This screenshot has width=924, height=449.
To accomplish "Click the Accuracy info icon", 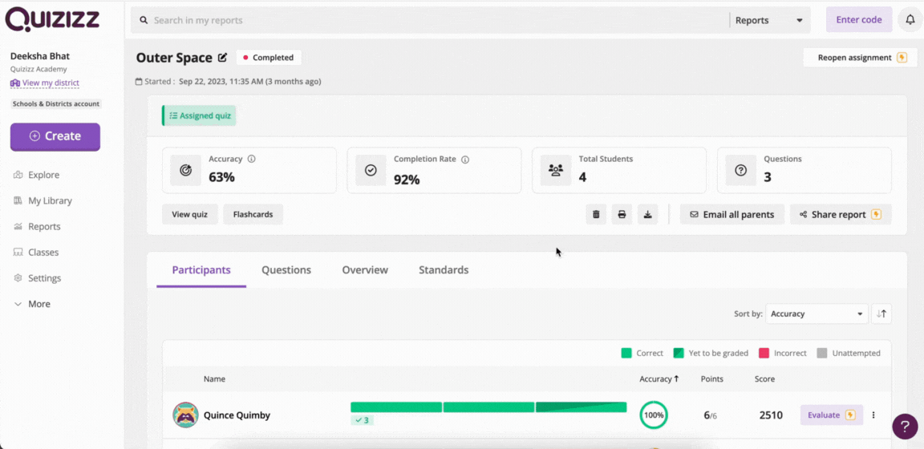I will click(252, 159).
